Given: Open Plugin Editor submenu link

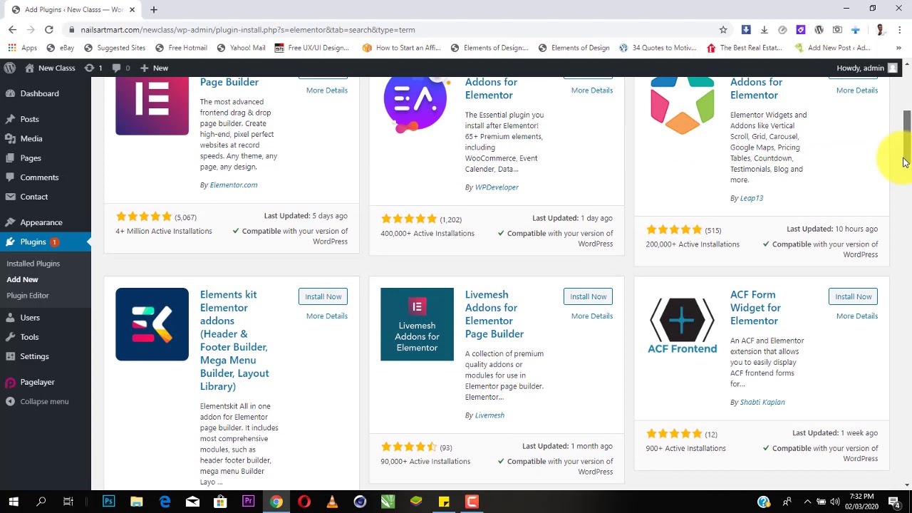Looking at the screenshot, I should 28,295.
